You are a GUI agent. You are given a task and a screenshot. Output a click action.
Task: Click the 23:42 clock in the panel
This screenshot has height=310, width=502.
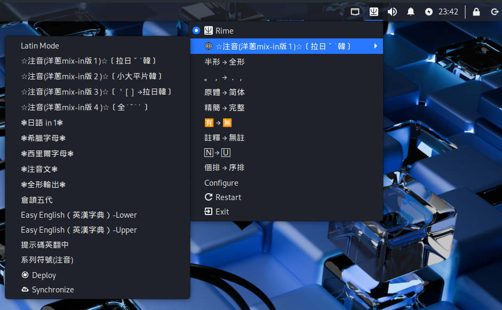click(448, 11)
